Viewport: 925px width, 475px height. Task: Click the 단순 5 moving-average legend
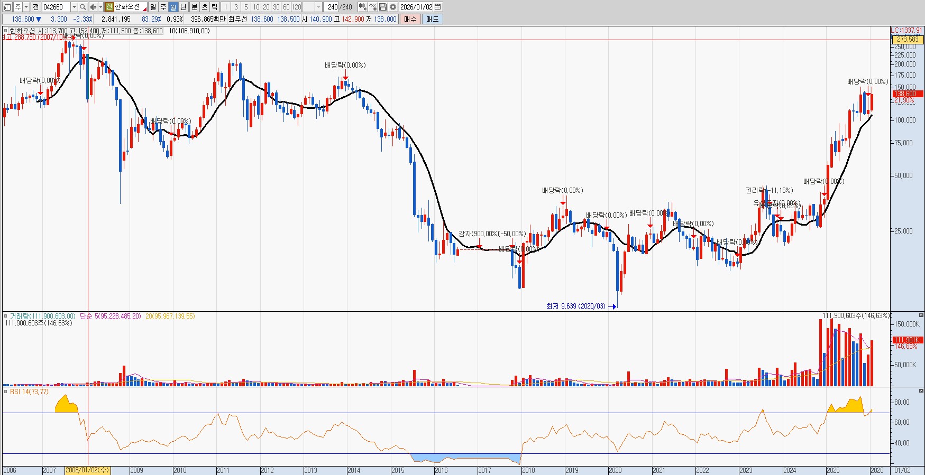click(110, 316)
